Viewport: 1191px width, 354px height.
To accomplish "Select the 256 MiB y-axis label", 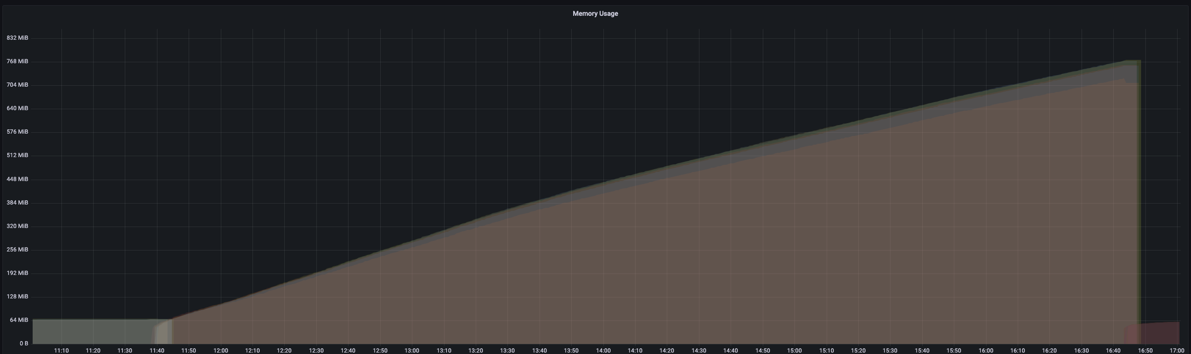I will click(x=17, y=250).
